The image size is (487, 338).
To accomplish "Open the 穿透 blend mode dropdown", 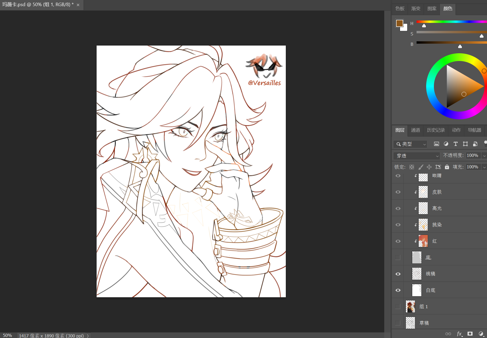I will (x=417, y=156).
